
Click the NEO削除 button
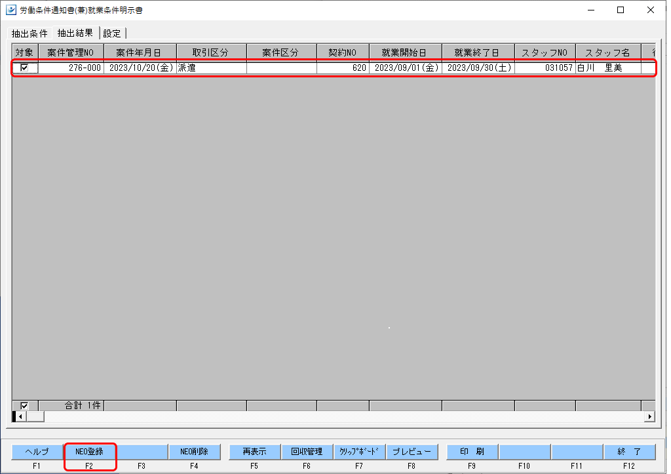[194, 452]
